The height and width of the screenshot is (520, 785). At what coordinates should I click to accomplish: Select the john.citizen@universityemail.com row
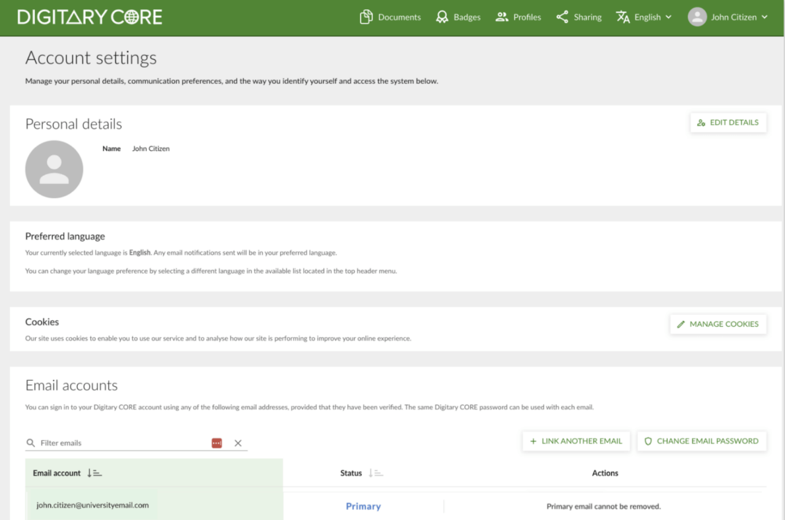point(93,505)
